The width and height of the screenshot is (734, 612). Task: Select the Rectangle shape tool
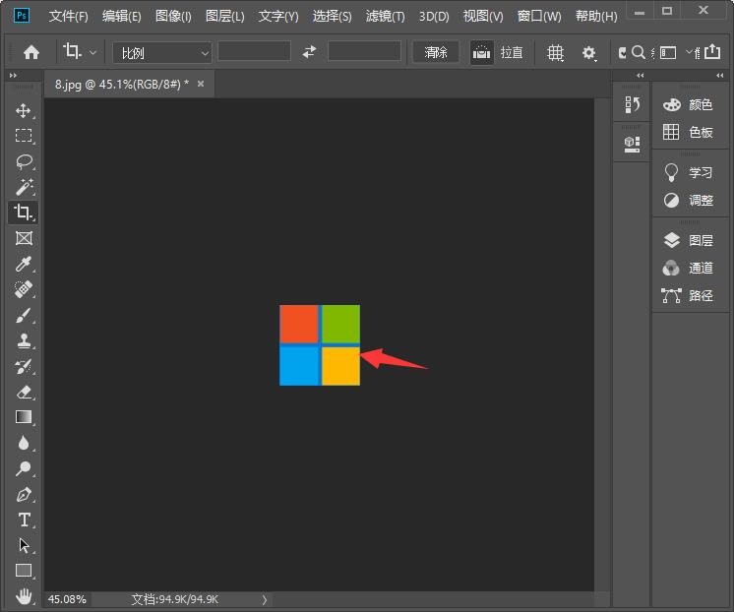tap(24, 571)
